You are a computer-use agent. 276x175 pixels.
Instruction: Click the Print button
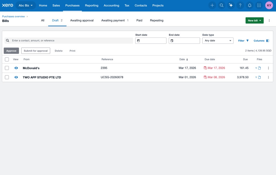pyautogui.click(x=72, y=51)
